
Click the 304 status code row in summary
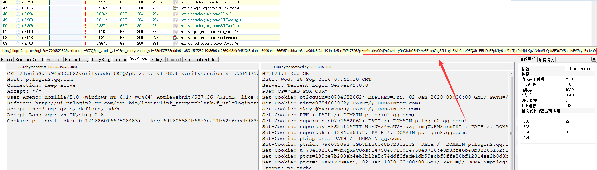coord(526,132)
